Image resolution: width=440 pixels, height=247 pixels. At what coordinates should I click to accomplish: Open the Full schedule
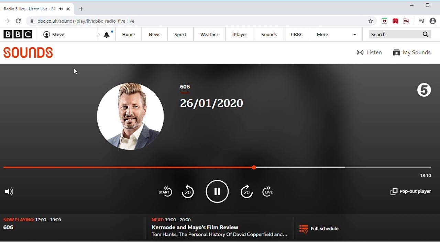(x=319, y=228)
